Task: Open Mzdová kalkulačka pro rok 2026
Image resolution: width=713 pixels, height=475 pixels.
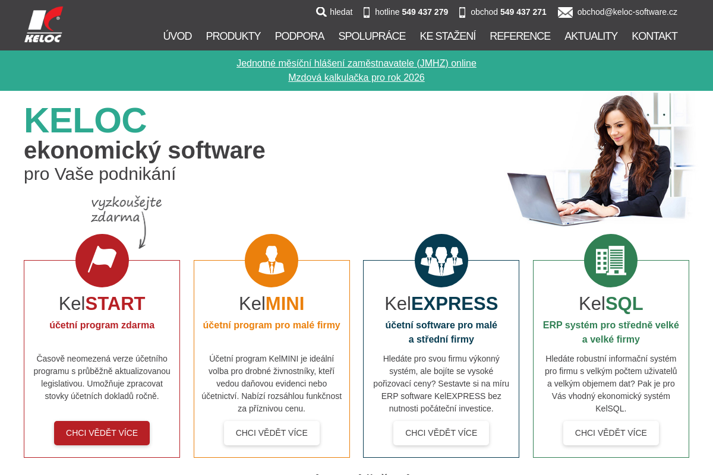Action: coord(356,77)
